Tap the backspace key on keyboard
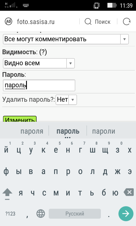The height and width of the screenshot is (226, 136). pyautogui.click(x=129, y=192)
